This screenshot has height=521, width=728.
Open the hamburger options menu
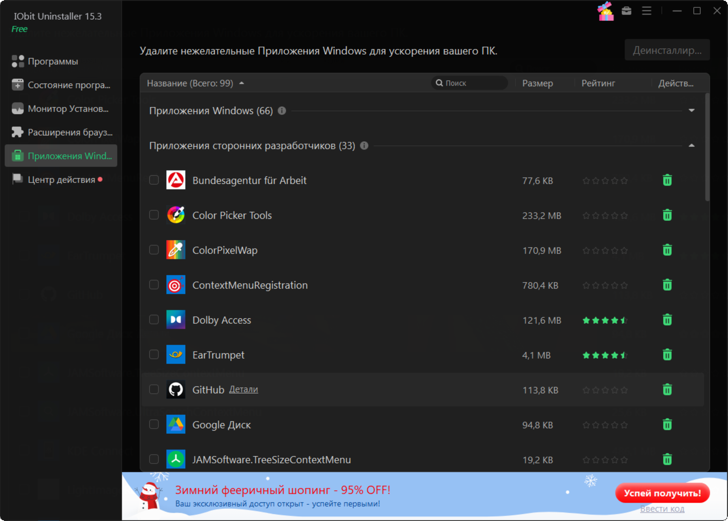(x=646, y=11)
